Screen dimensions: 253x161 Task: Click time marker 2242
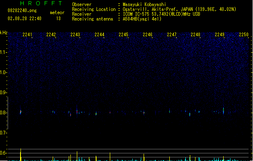51,35
